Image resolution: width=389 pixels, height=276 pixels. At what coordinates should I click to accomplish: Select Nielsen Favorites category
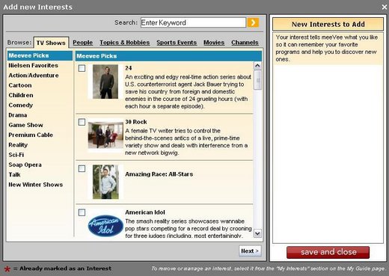click(x=34, y=65)
